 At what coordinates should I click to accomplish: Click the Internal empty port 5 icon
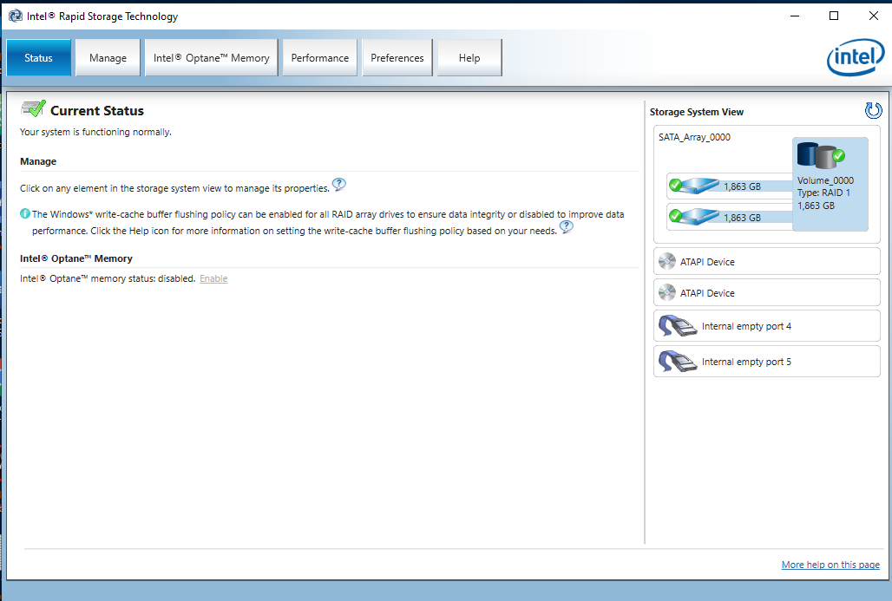tap(677, 362)
